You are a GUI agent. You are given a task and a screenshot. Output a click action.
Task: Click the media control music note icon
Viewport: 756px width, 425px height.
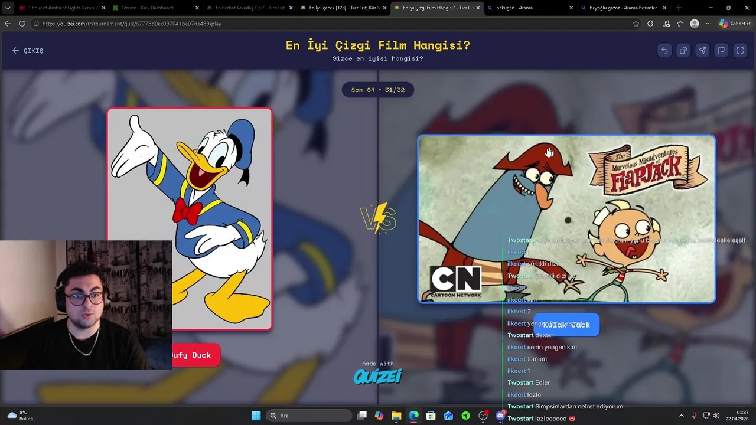[666, 24]
